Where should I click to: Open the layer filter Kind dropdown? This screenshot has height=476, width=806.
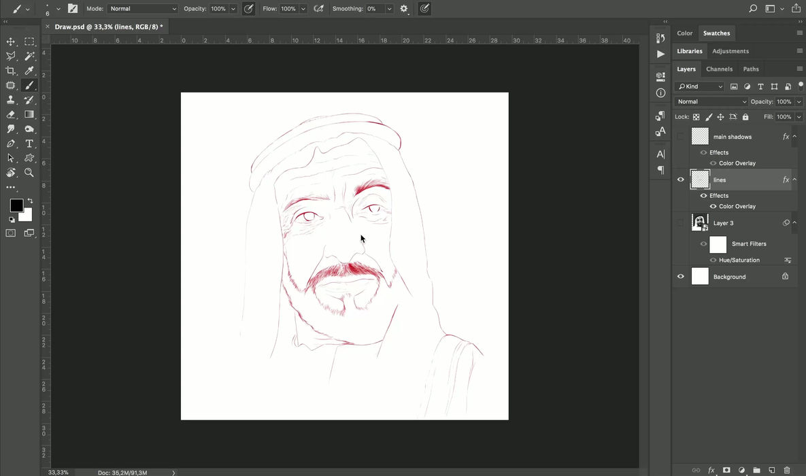tap(699, 86)
